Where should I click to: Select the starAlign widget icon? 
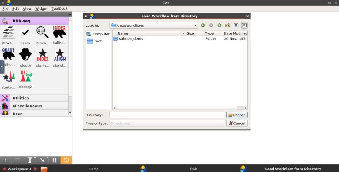coord(60,55)
